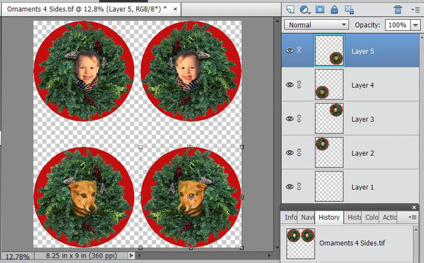Toggle the link icon on Layer 4

(x=299, y=84)
